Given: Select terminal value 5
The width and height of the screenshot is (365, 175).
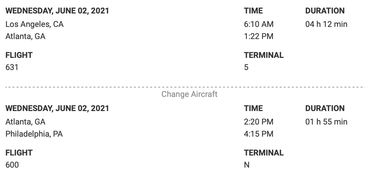Looking at the screenshot, I should tap(246, 67).
